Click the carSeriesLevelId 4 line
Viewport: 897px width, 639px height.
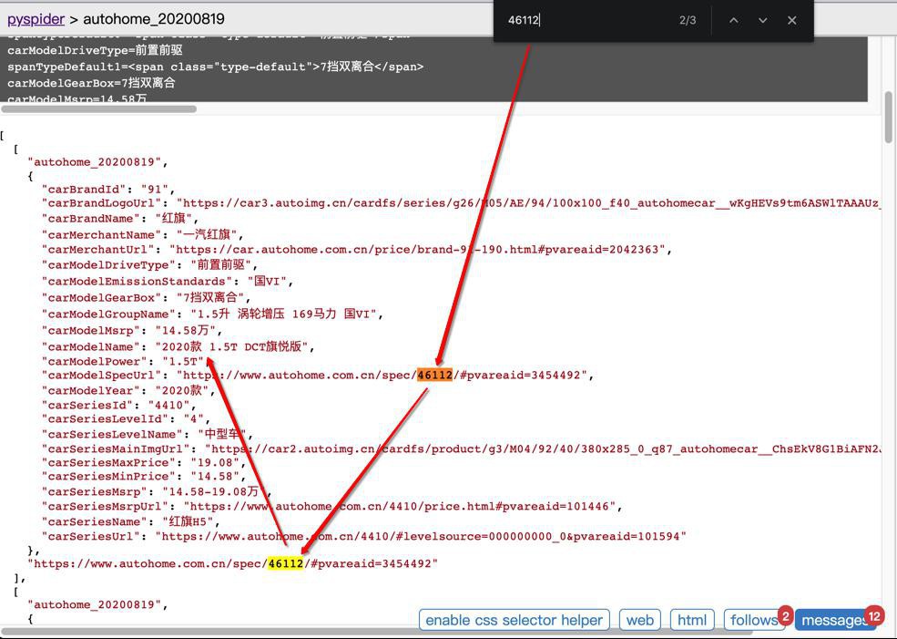pyautogui.click(x=126, y=418)
